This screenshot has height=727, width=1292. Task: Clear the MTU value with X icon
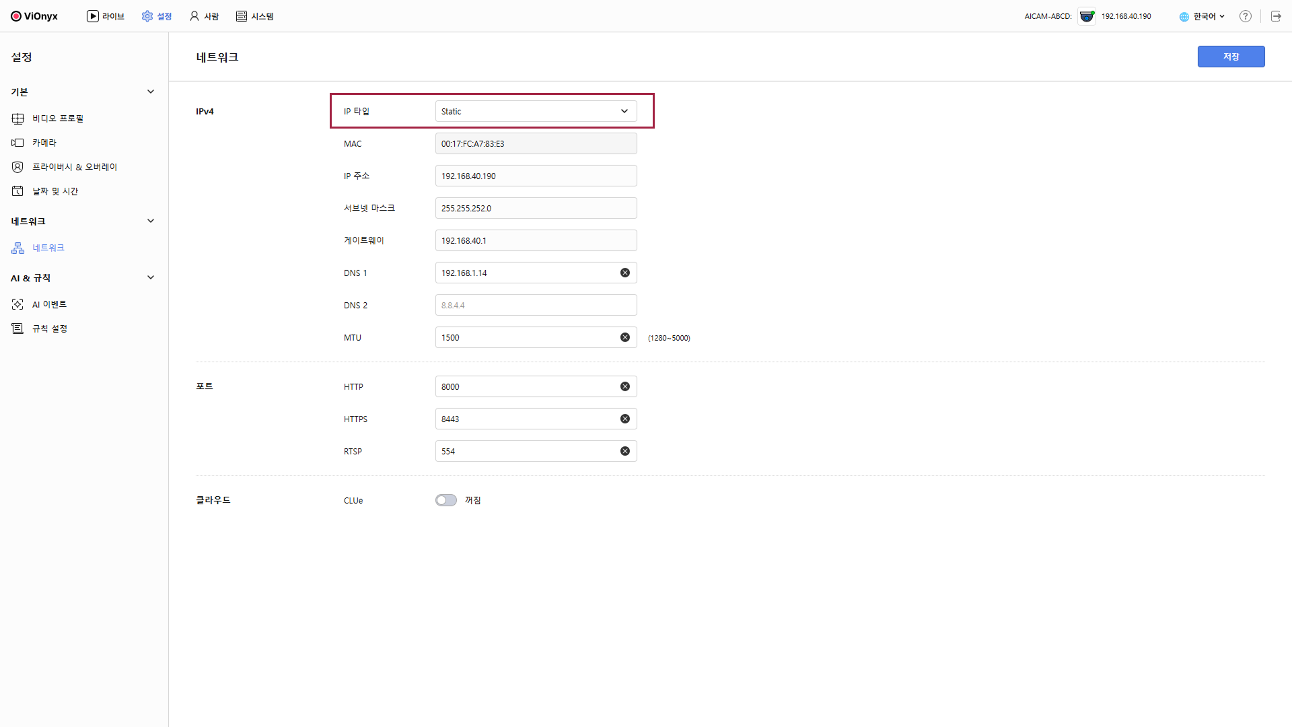[x=625, y=337]
